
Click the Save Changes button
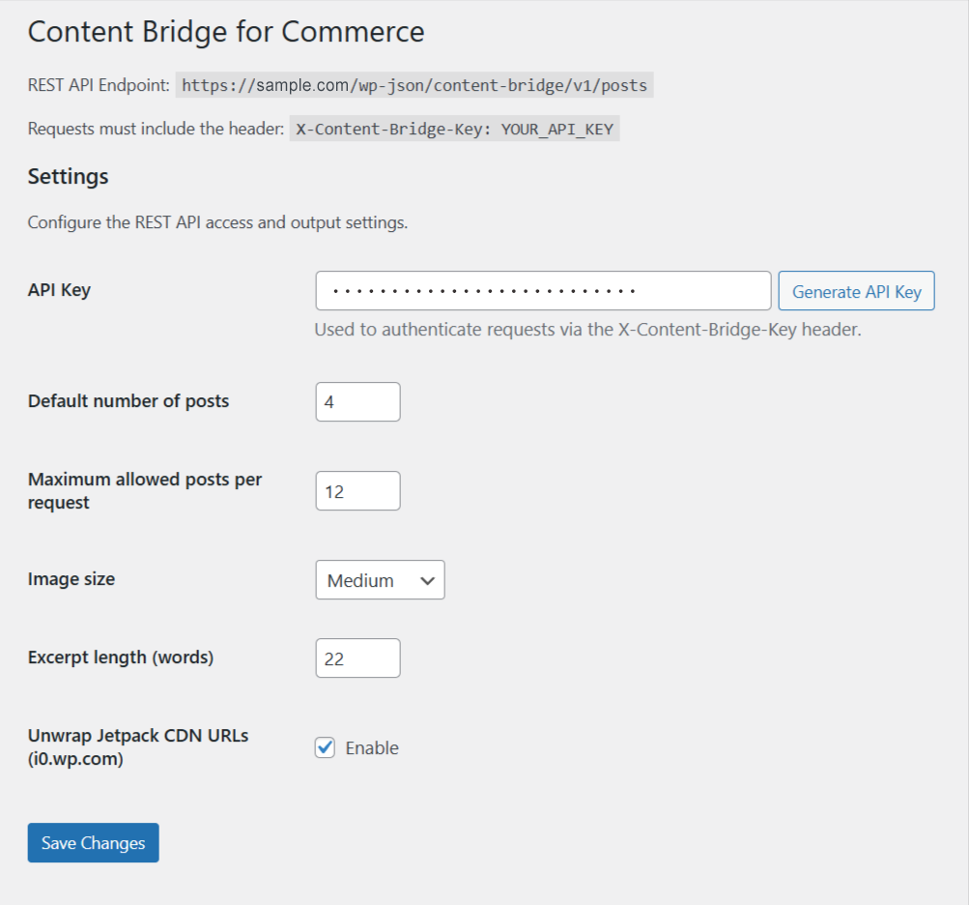pyautogui.click(x=94, y=842)
